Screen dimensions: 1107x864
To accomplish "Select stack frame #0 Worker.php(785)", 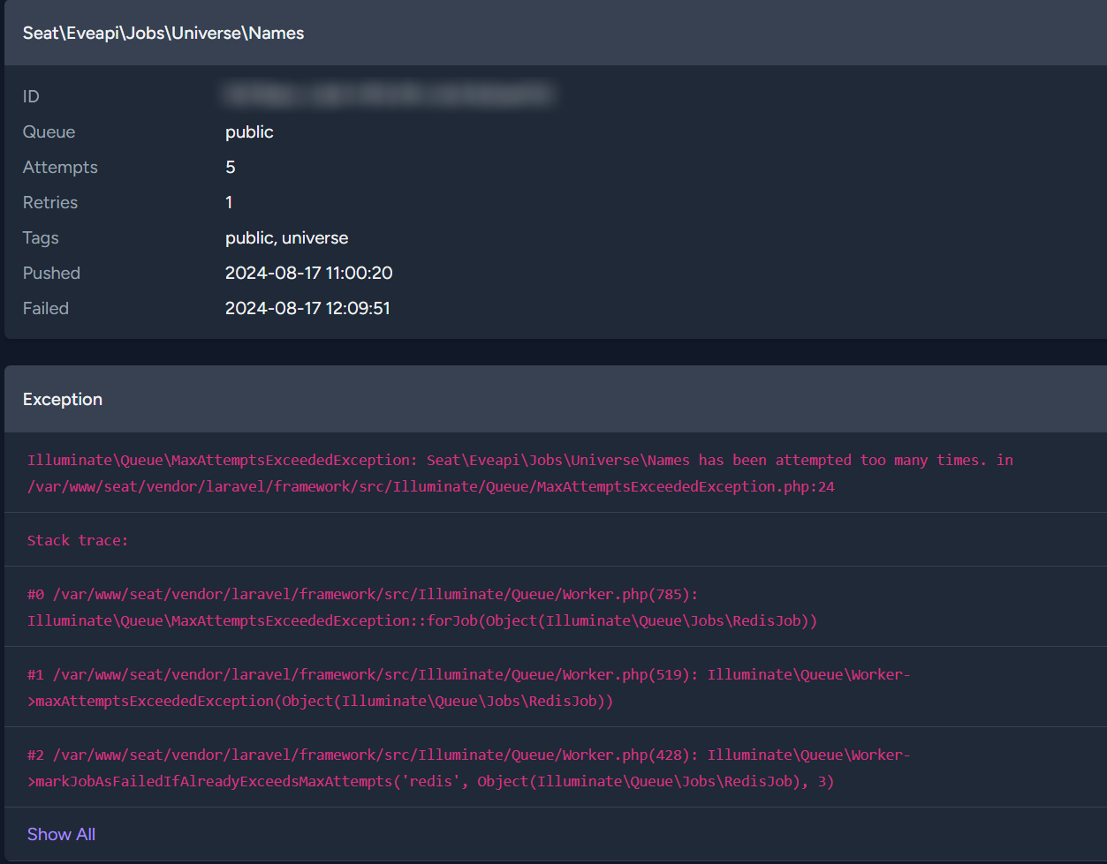I will (422, 607).
